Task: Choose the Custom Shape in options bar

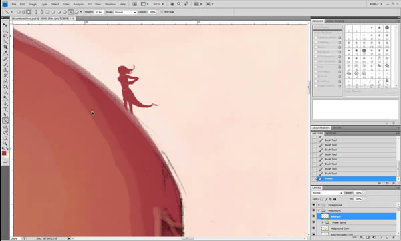Action: click(x=76, y=12)
